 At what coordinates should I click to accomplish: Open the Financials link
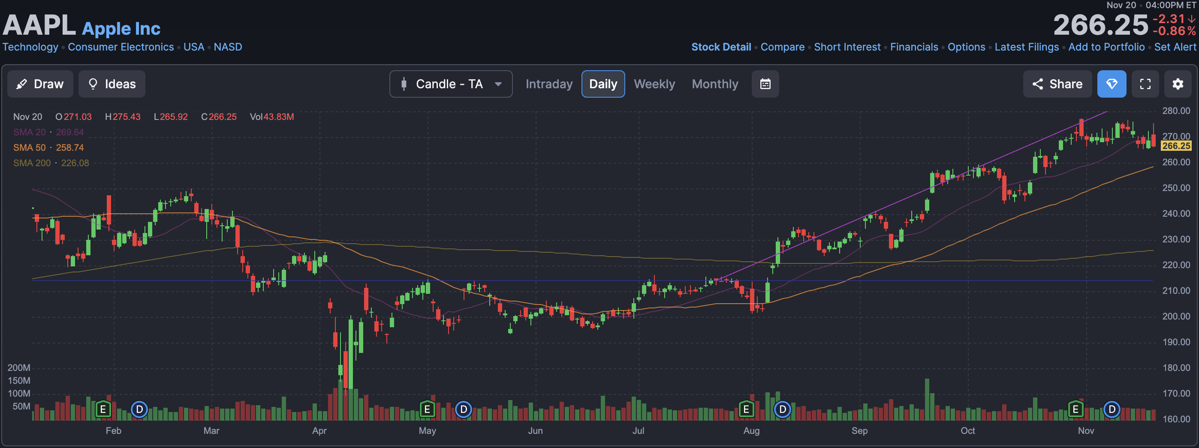click(914, 47)
